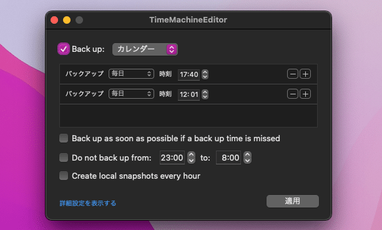This screenshot has width=382, height=230.
Task: Click the 23:00 start time field
Action: pos(172,157)
